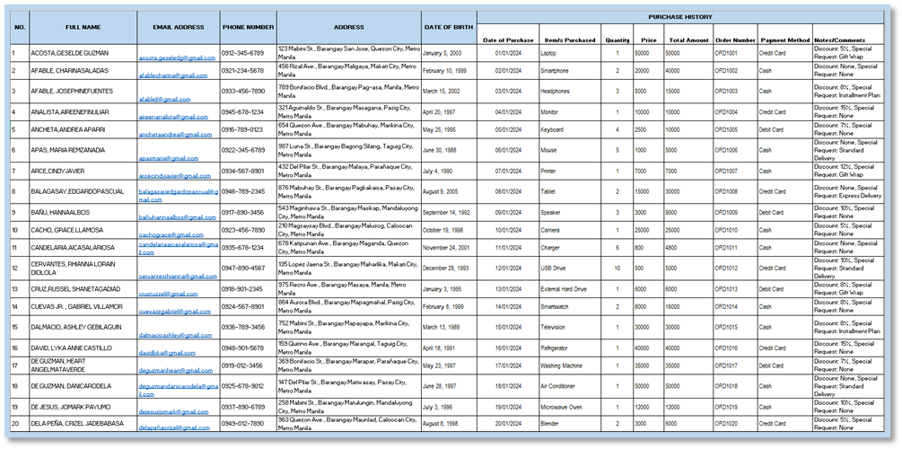Click the birth date January 5, 2003

tap(449, 53)
